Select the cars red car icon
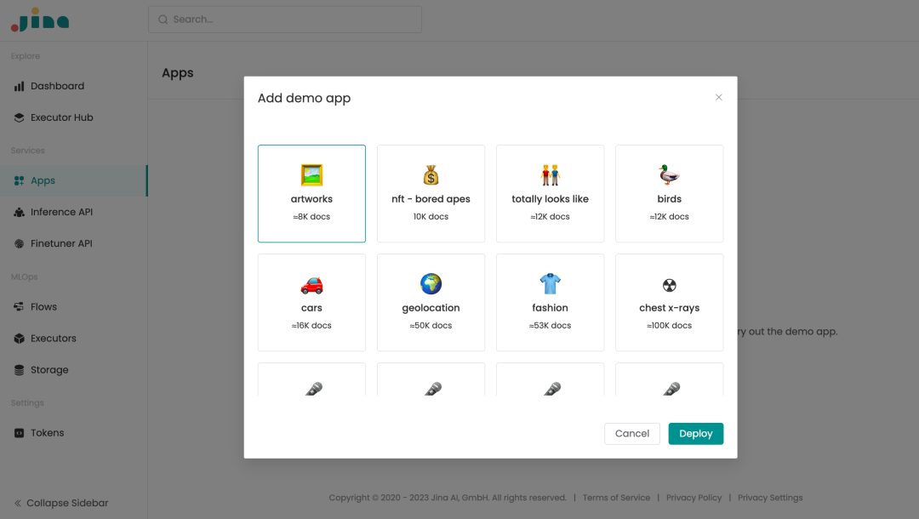The width and height of the screenshot is (919, 519). (311, 285)
